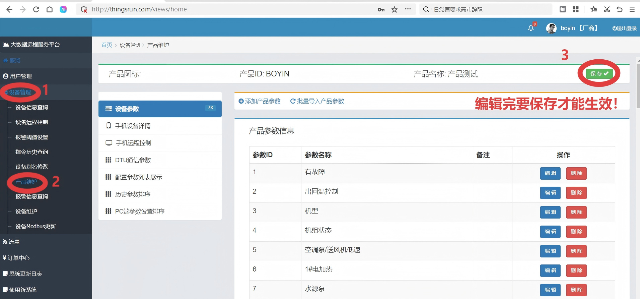The height and width of the screenshot is (299, 640).
Task: Click the scissors screenshot icon
Action: 607,9
